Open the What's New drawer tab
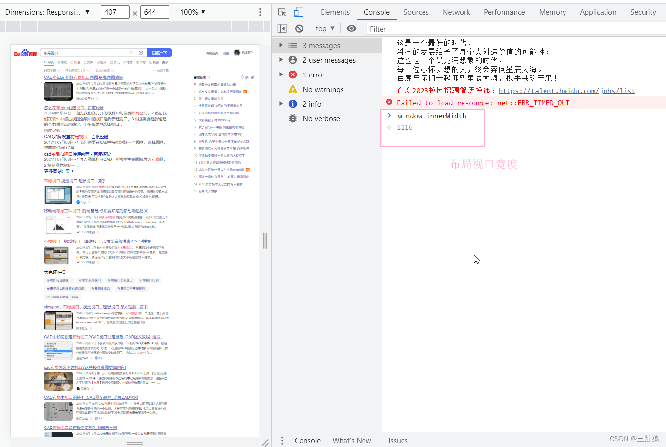Viewport: 666px width, 447px height. (352, 440)
